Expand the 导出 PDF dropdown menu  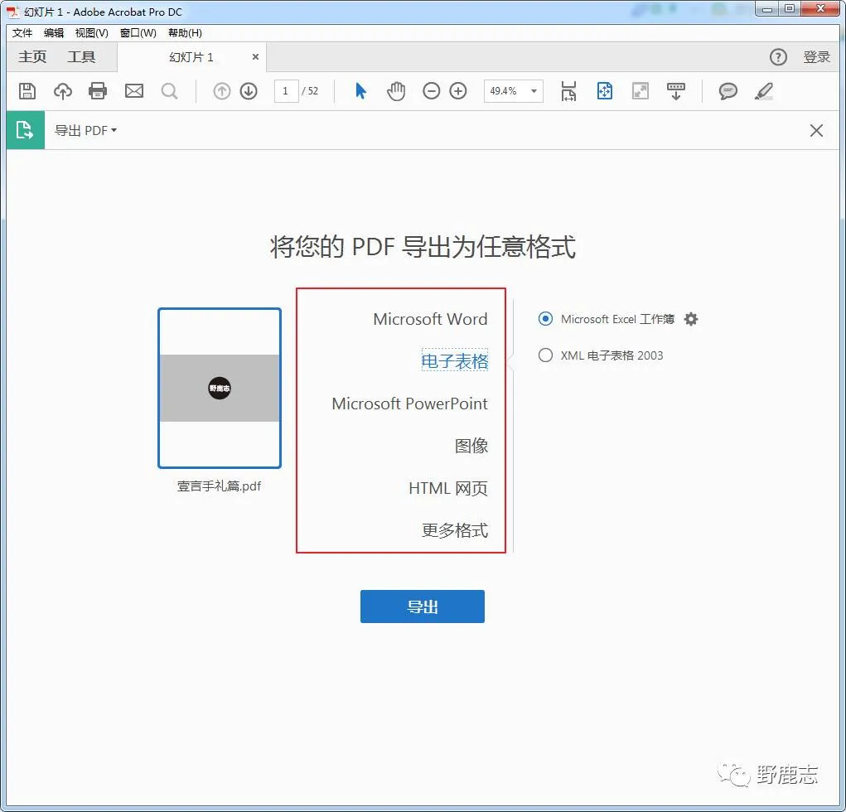(x=86, y=131)
